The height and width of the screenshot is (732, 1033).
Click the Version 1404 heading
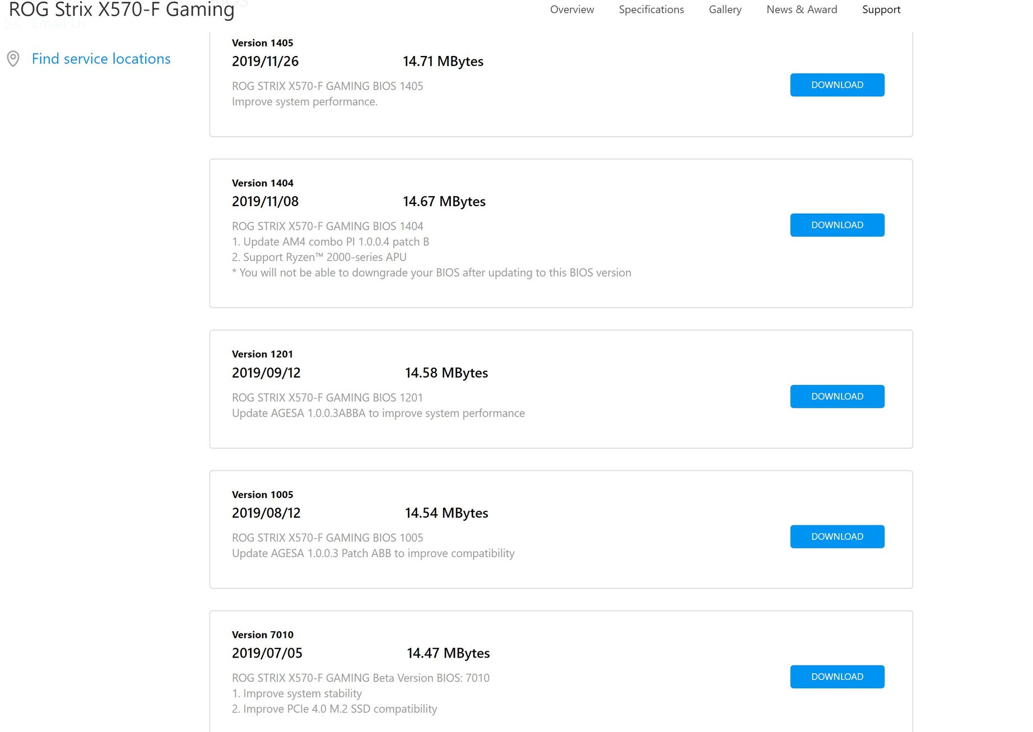262,183
